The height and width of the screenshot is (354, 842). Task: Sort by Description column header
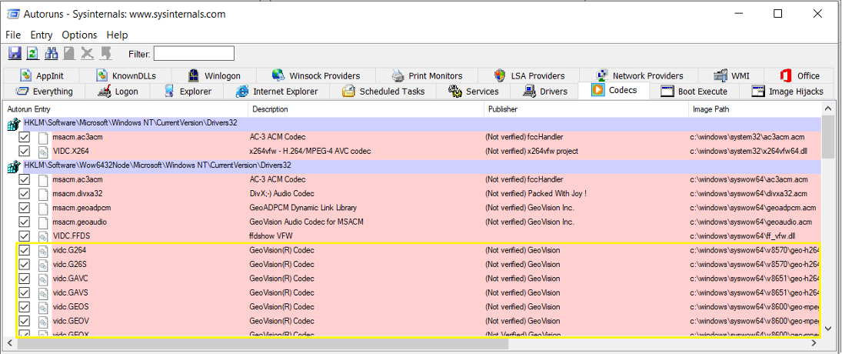pos(366,109)
